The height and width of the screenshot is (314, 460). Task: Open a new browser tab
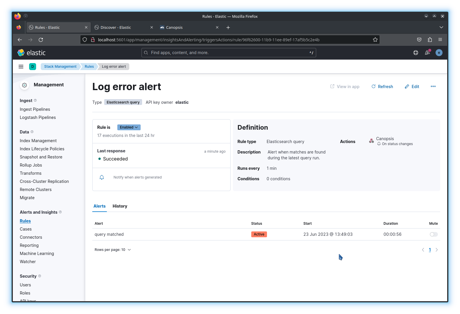coord(228,27)
